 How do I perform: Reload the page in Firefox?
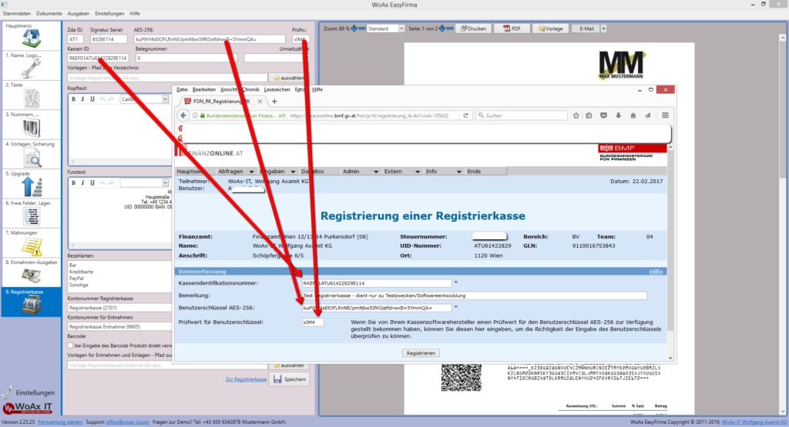coord(466,115)
